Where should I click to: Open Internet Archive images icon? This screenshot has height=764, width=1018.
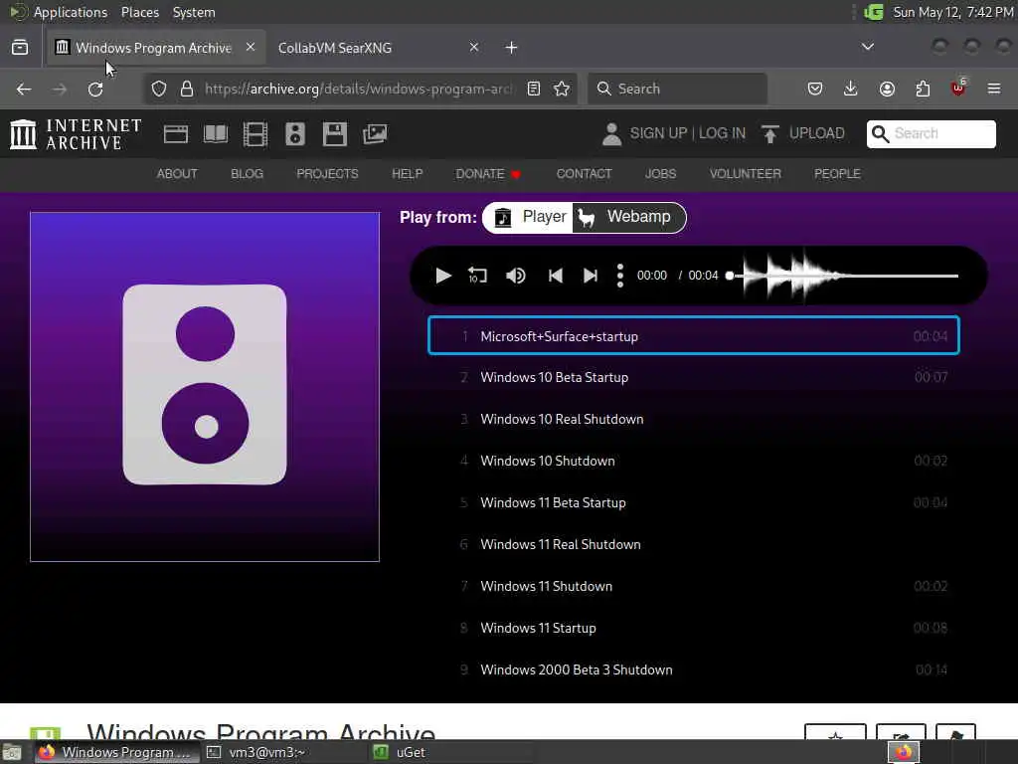pos(375,134)
